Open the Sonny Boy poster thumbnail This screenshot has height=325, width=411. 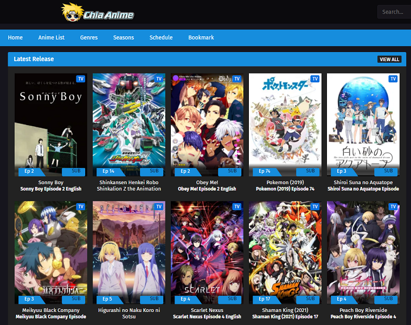tap(51, 125)
